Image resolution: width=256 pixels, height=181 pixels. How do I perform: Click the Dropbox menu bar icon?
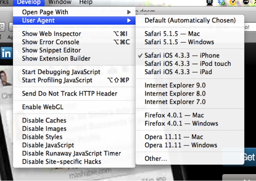(x=222, y=2)
